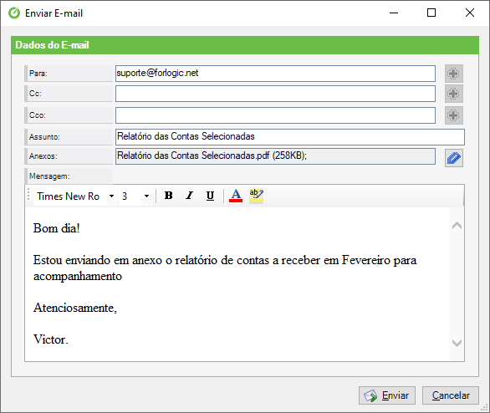Focus the empty Cc field
The width and height of the screenshot is (490, 413).
tap(275, 94)
